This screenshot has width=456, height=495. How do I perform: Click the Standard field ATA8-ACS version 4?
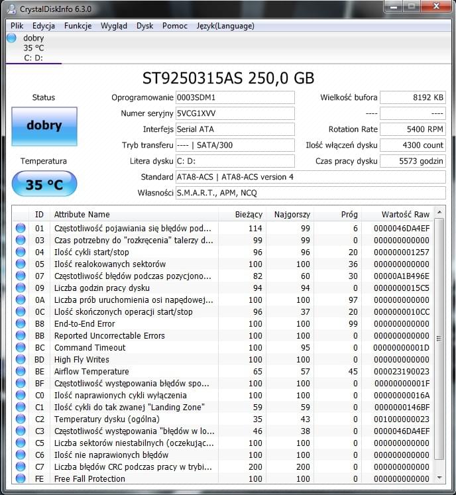coord(310,177)
